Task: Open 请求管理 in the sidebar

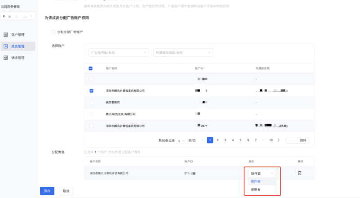Action: pyautogui.click(x=18, y=58)
